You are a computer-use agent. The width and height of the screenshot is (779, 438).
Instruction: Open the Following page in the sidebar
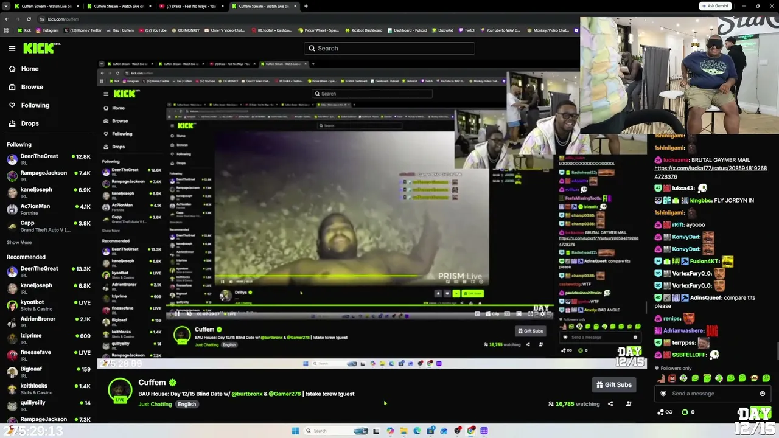tap(35, 105)
